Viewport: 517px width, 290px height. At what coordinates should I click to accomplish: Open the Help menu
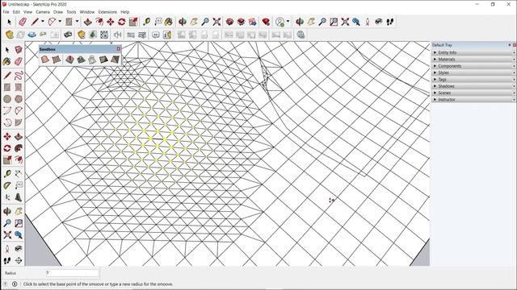[x=124, y=12]
